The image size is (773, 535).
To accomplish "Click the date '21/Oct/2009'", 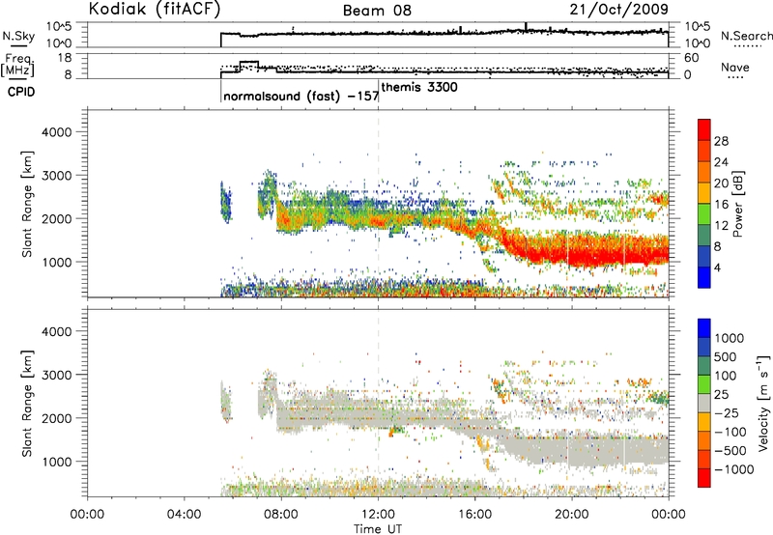I will click(x=618, y=9).
